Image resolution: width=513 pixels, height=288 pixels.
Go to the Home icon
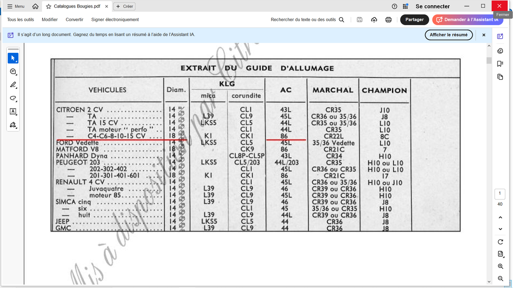coord(35,6)
